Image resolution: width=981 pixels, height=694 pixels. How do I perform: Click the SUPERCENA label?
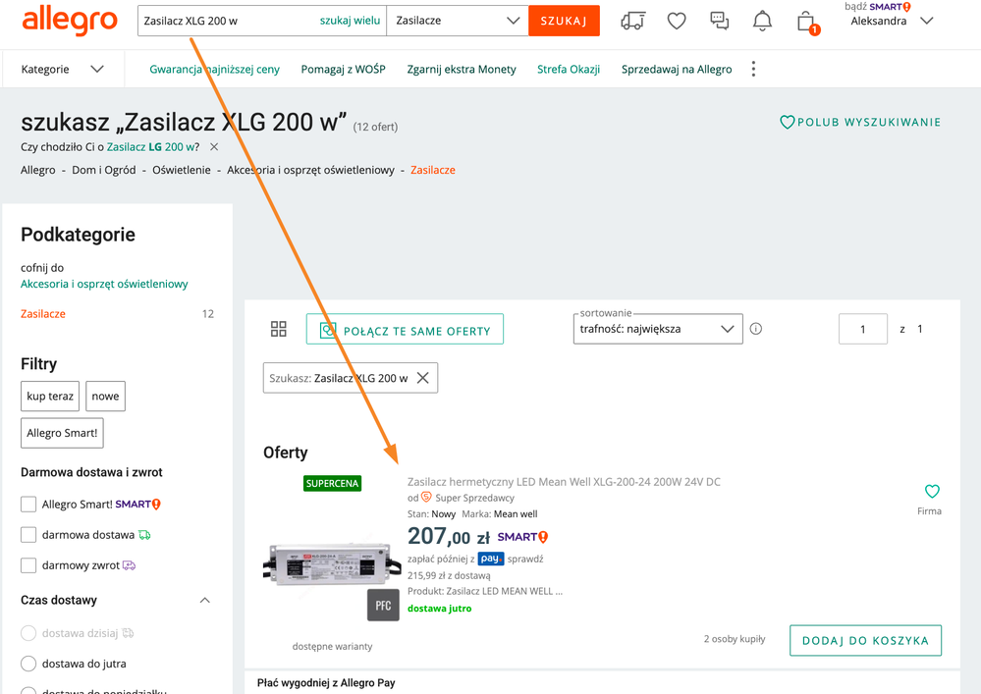click(332, 483)
